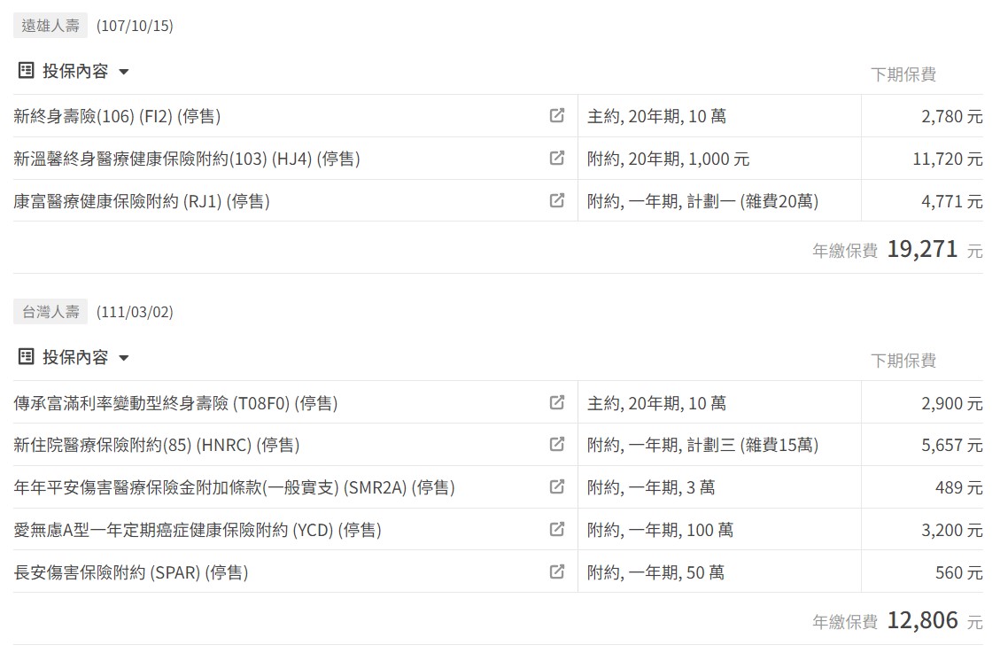The image size is (1008, 653).
Task: Open external link for 新住院醫療保險附約 (HNRC)
Action: pos(557,445)
